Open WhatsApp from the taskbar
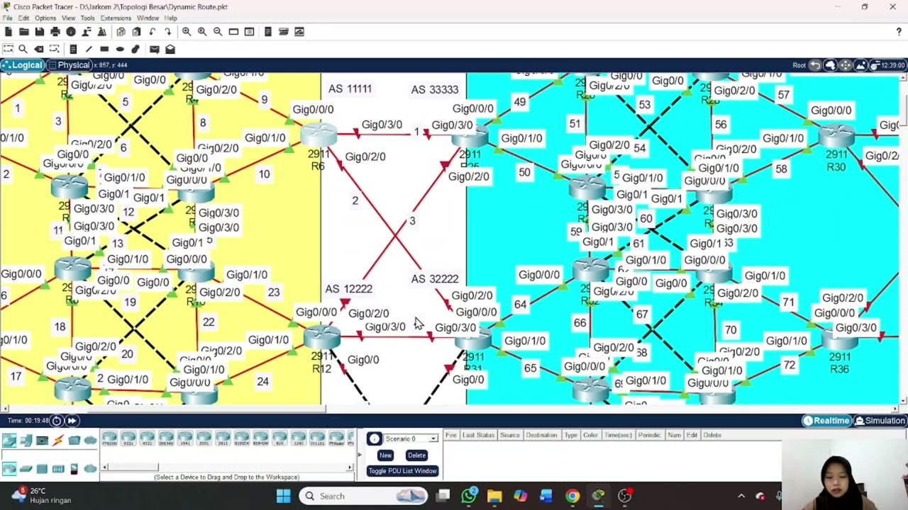 pyautogui.click(x=469, y=496)
